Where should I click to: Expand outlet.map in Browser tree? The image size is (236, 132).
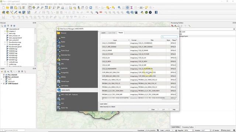tap(5, 64)
